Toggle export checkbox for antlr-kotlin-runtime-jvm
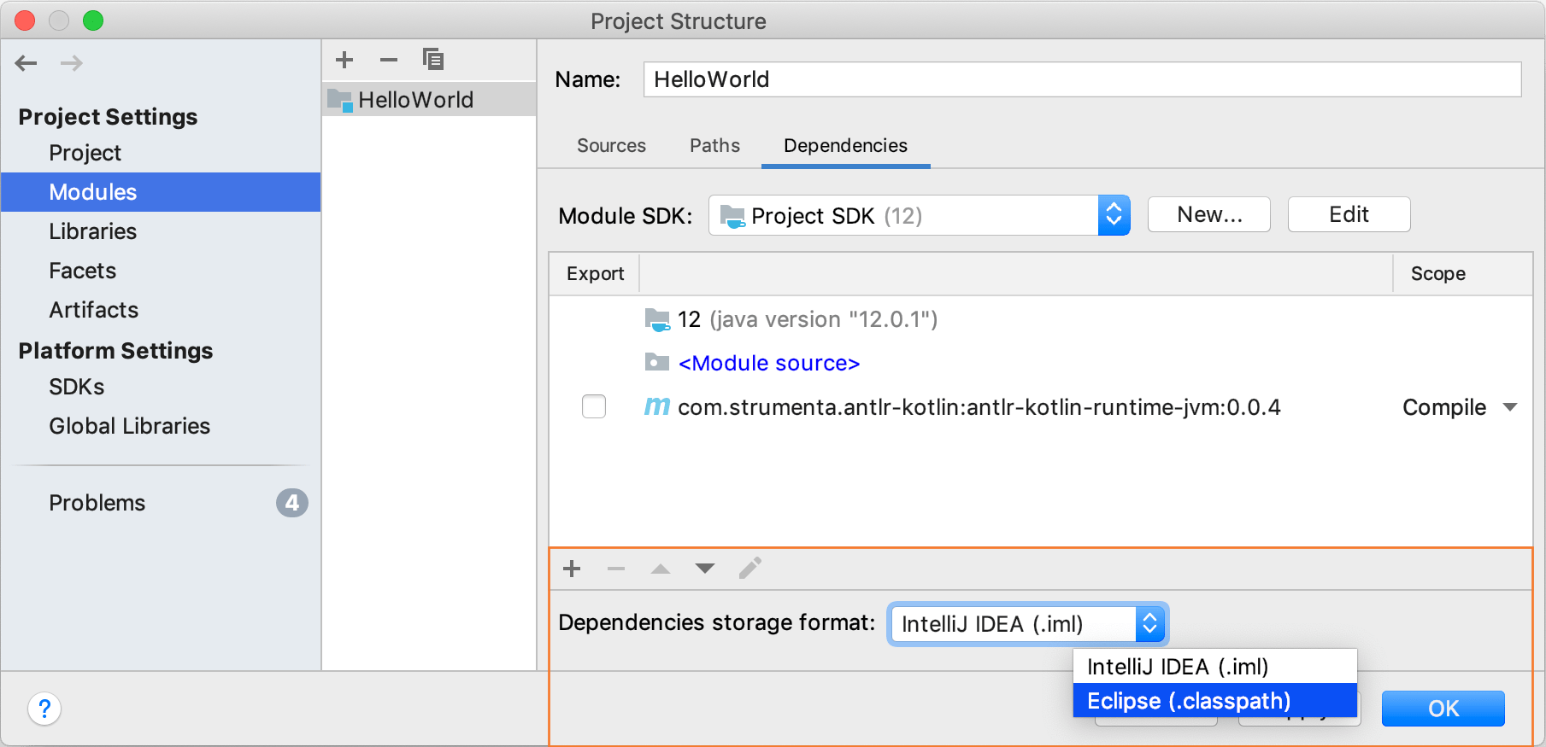The width and height of the screenshot is (1546, 747). (x=594, y=406)
